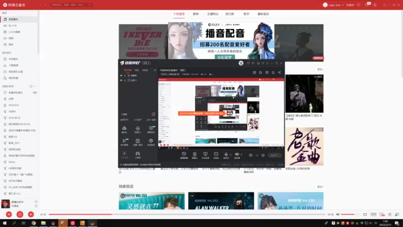Mute the music player volume

tap(338, 214)
